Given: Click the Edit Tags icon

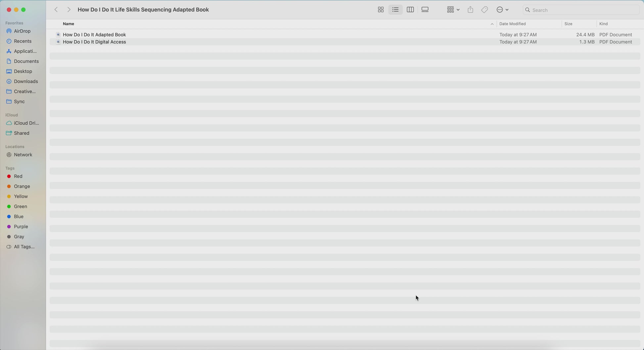Looking at the screenshot, I should [x=484, y=10].
